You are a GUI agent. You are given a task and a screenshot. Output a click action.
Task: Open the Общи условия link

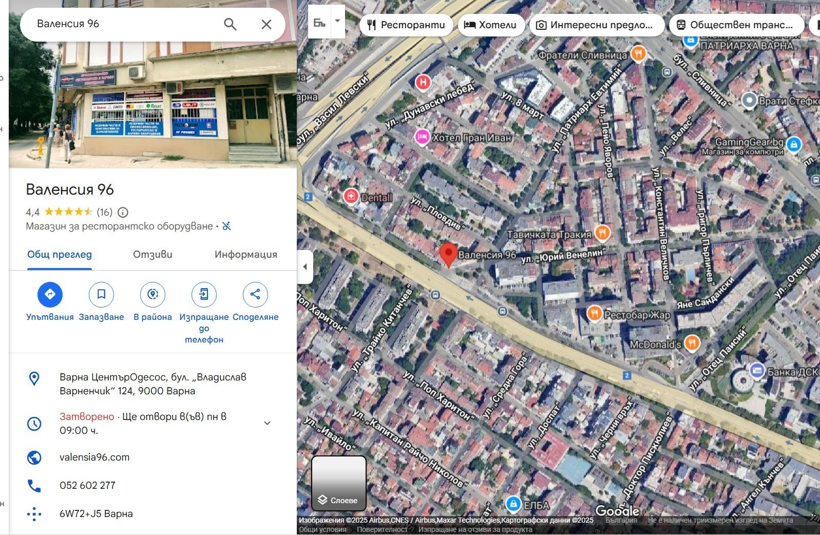click(x=322, y=529)
